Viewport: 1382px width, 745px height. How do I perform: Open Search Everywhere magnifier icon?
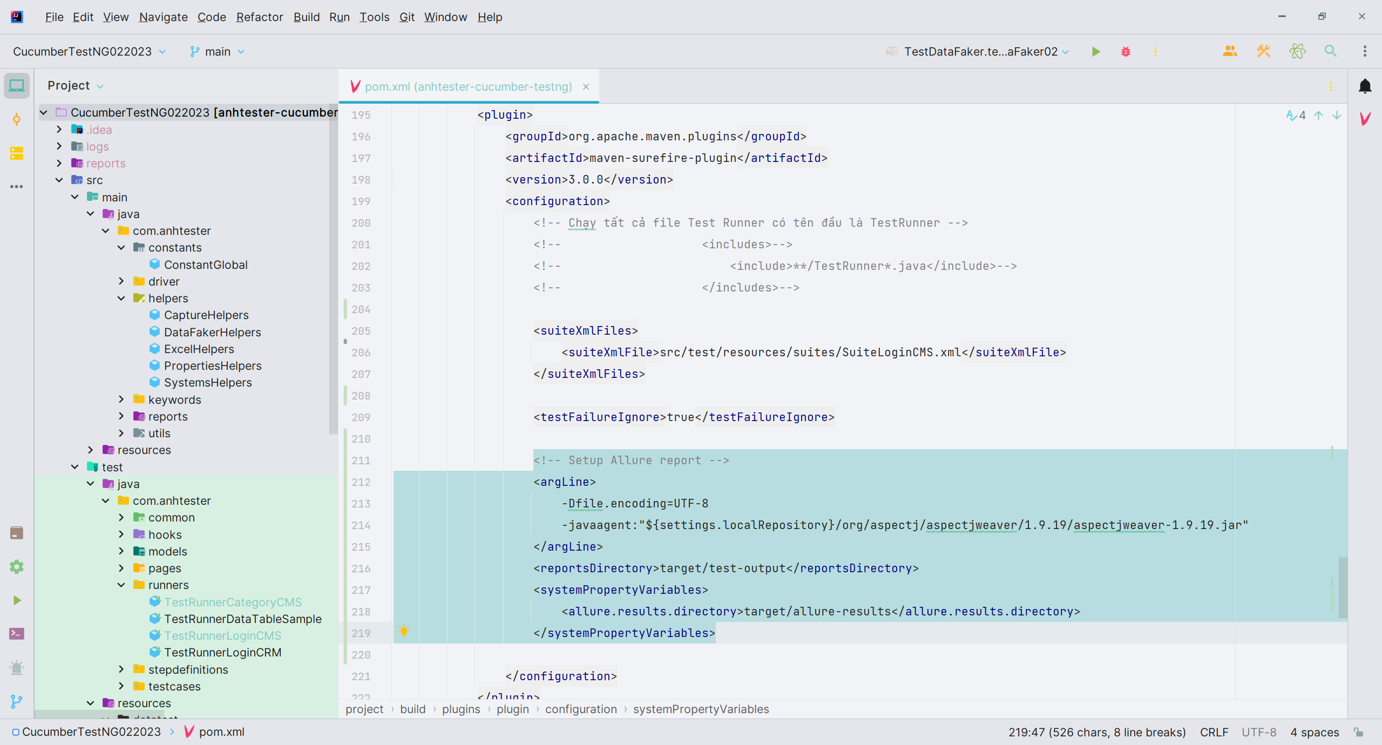[1331, 51]
